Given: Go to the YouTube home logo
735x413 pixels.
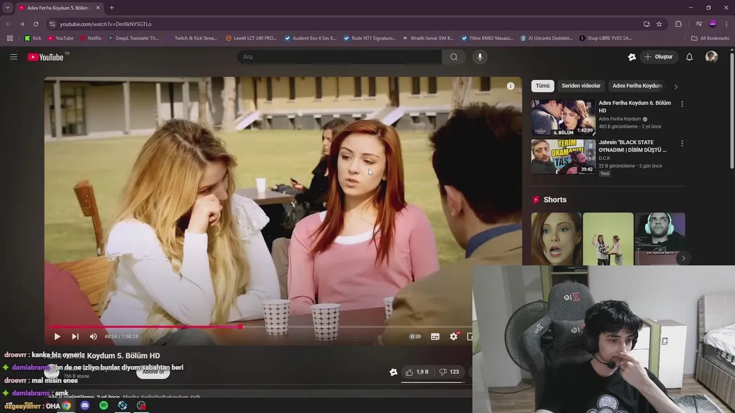Looking at the screenshot, I should (x=46, y=57).
